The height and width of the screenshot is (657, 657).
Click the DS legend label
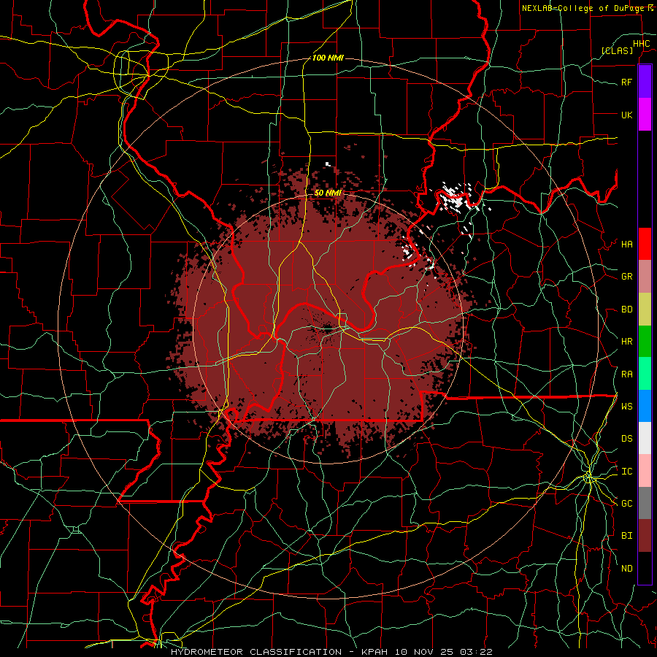(x=626, y=439)
